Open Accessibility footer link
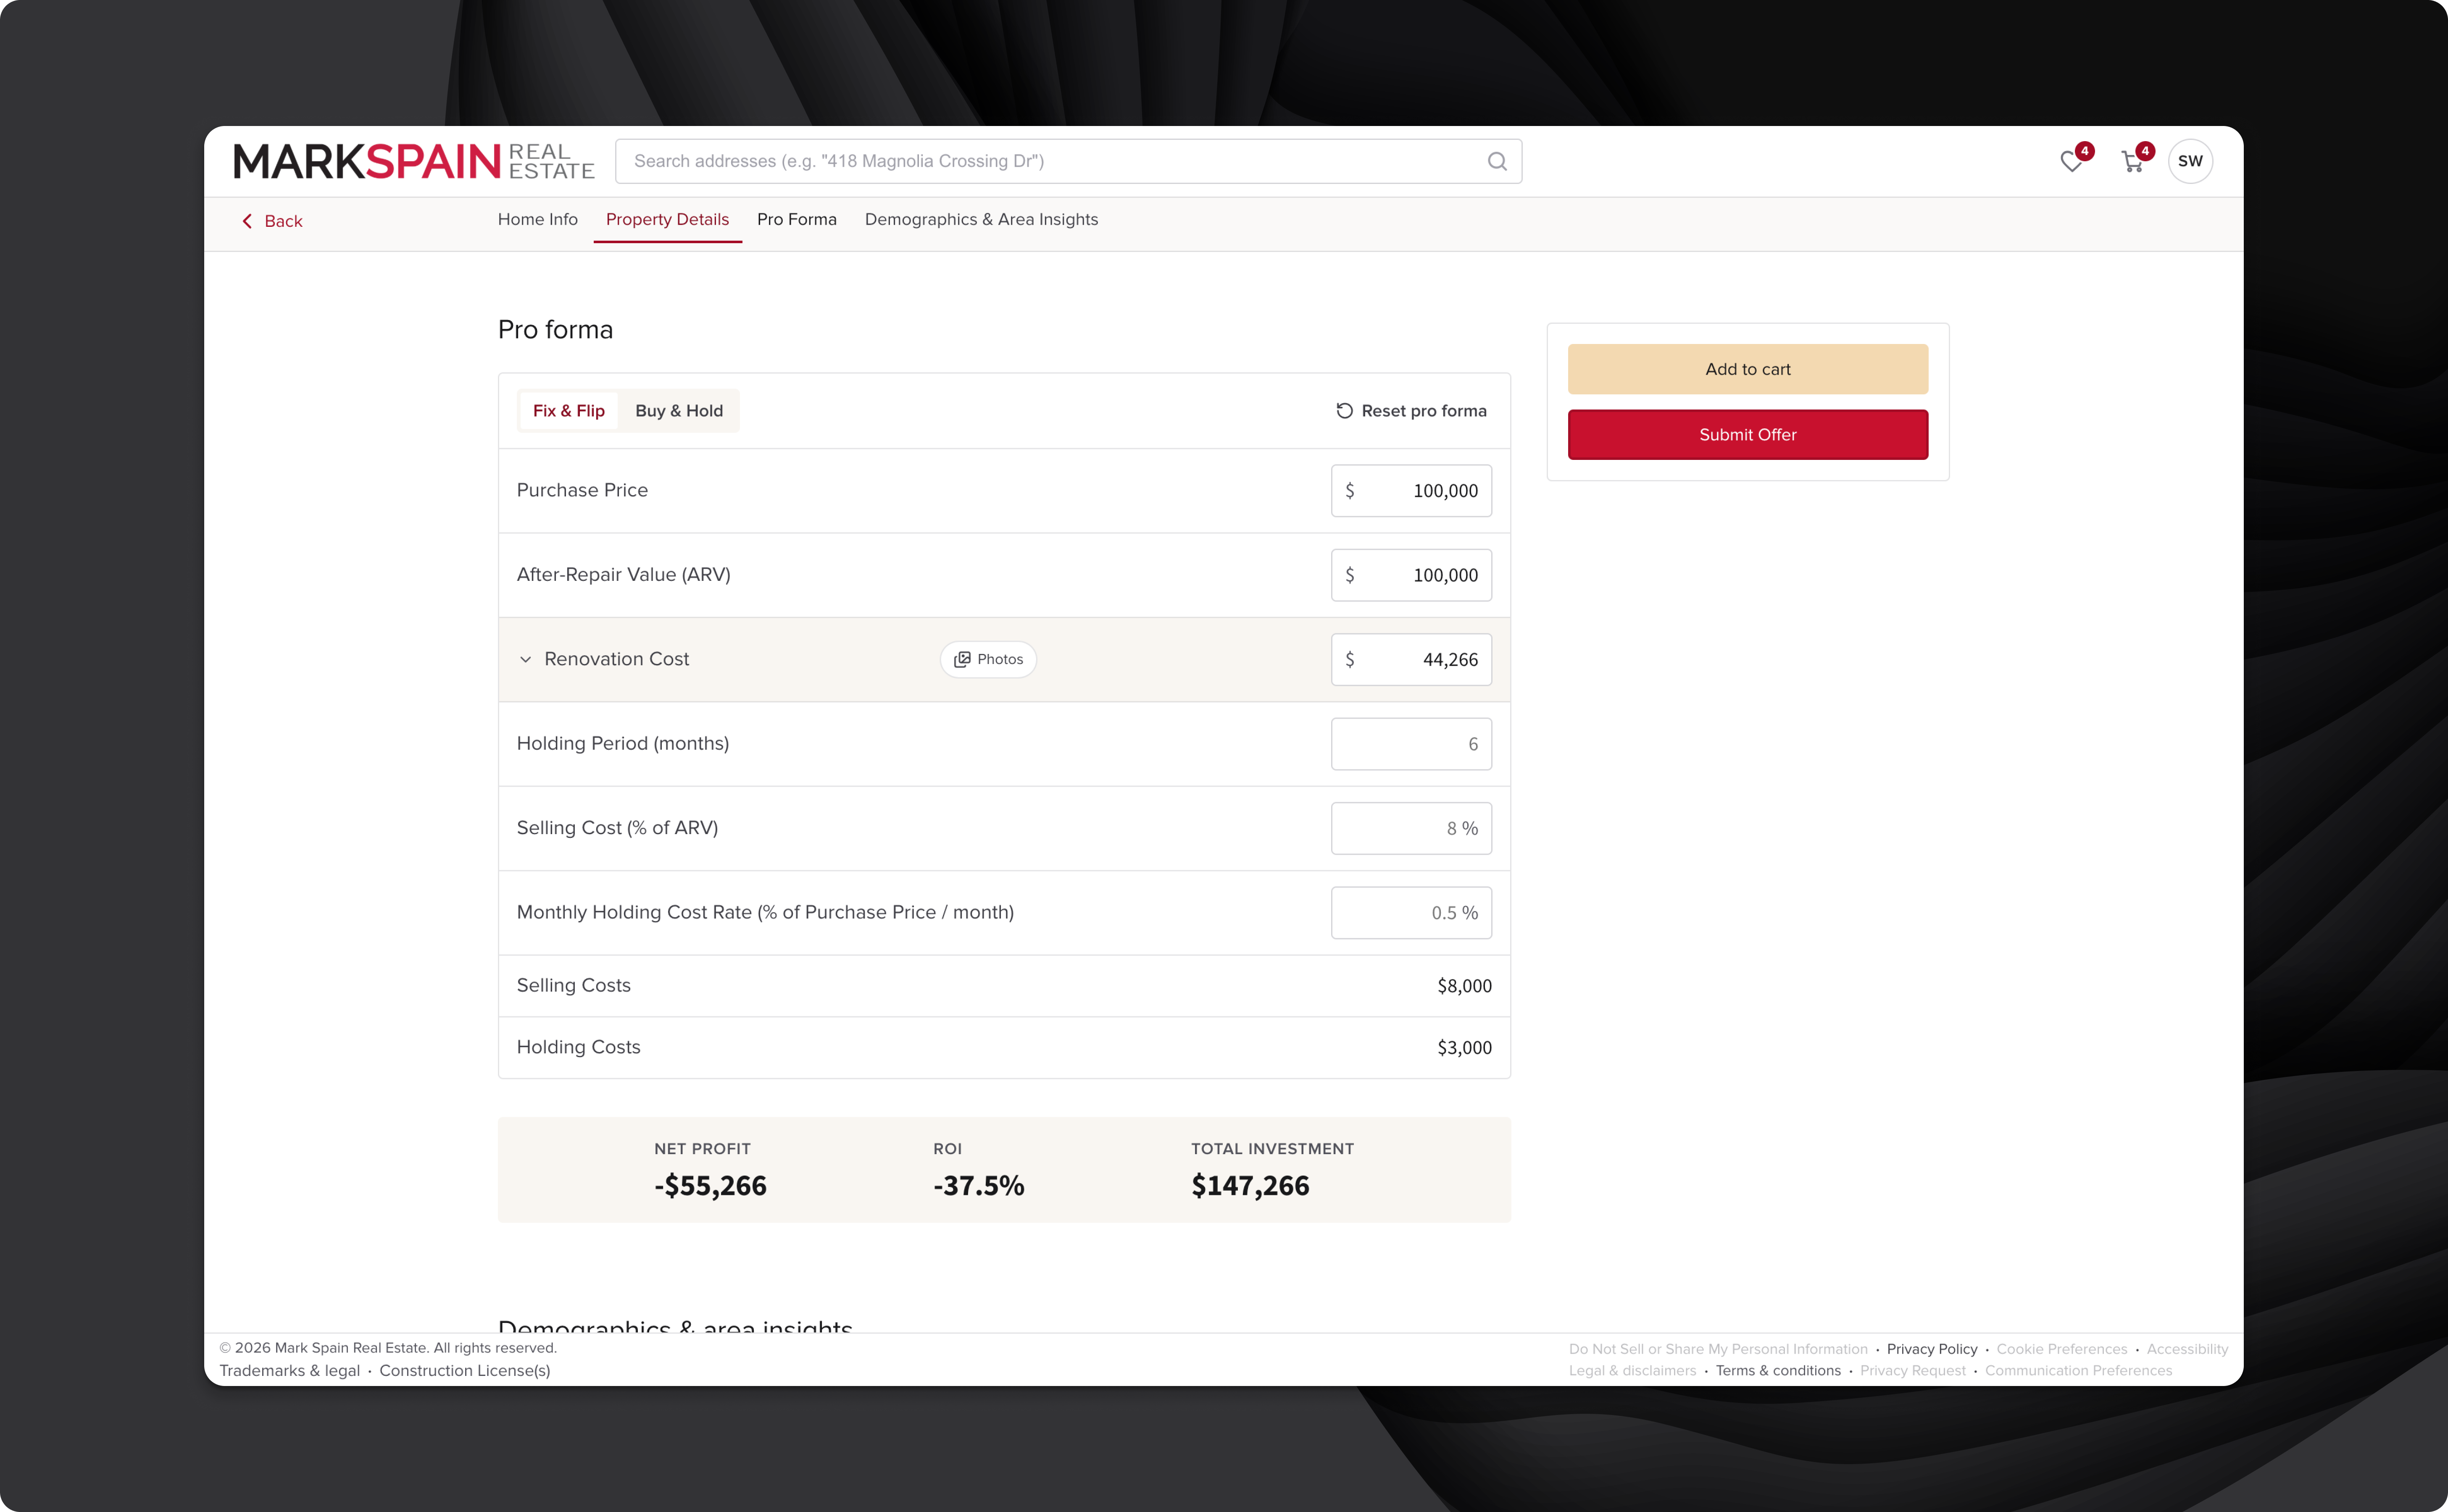Image resolution: width=2448 pixels, height=1512 pixels. pos(2187,1349)
